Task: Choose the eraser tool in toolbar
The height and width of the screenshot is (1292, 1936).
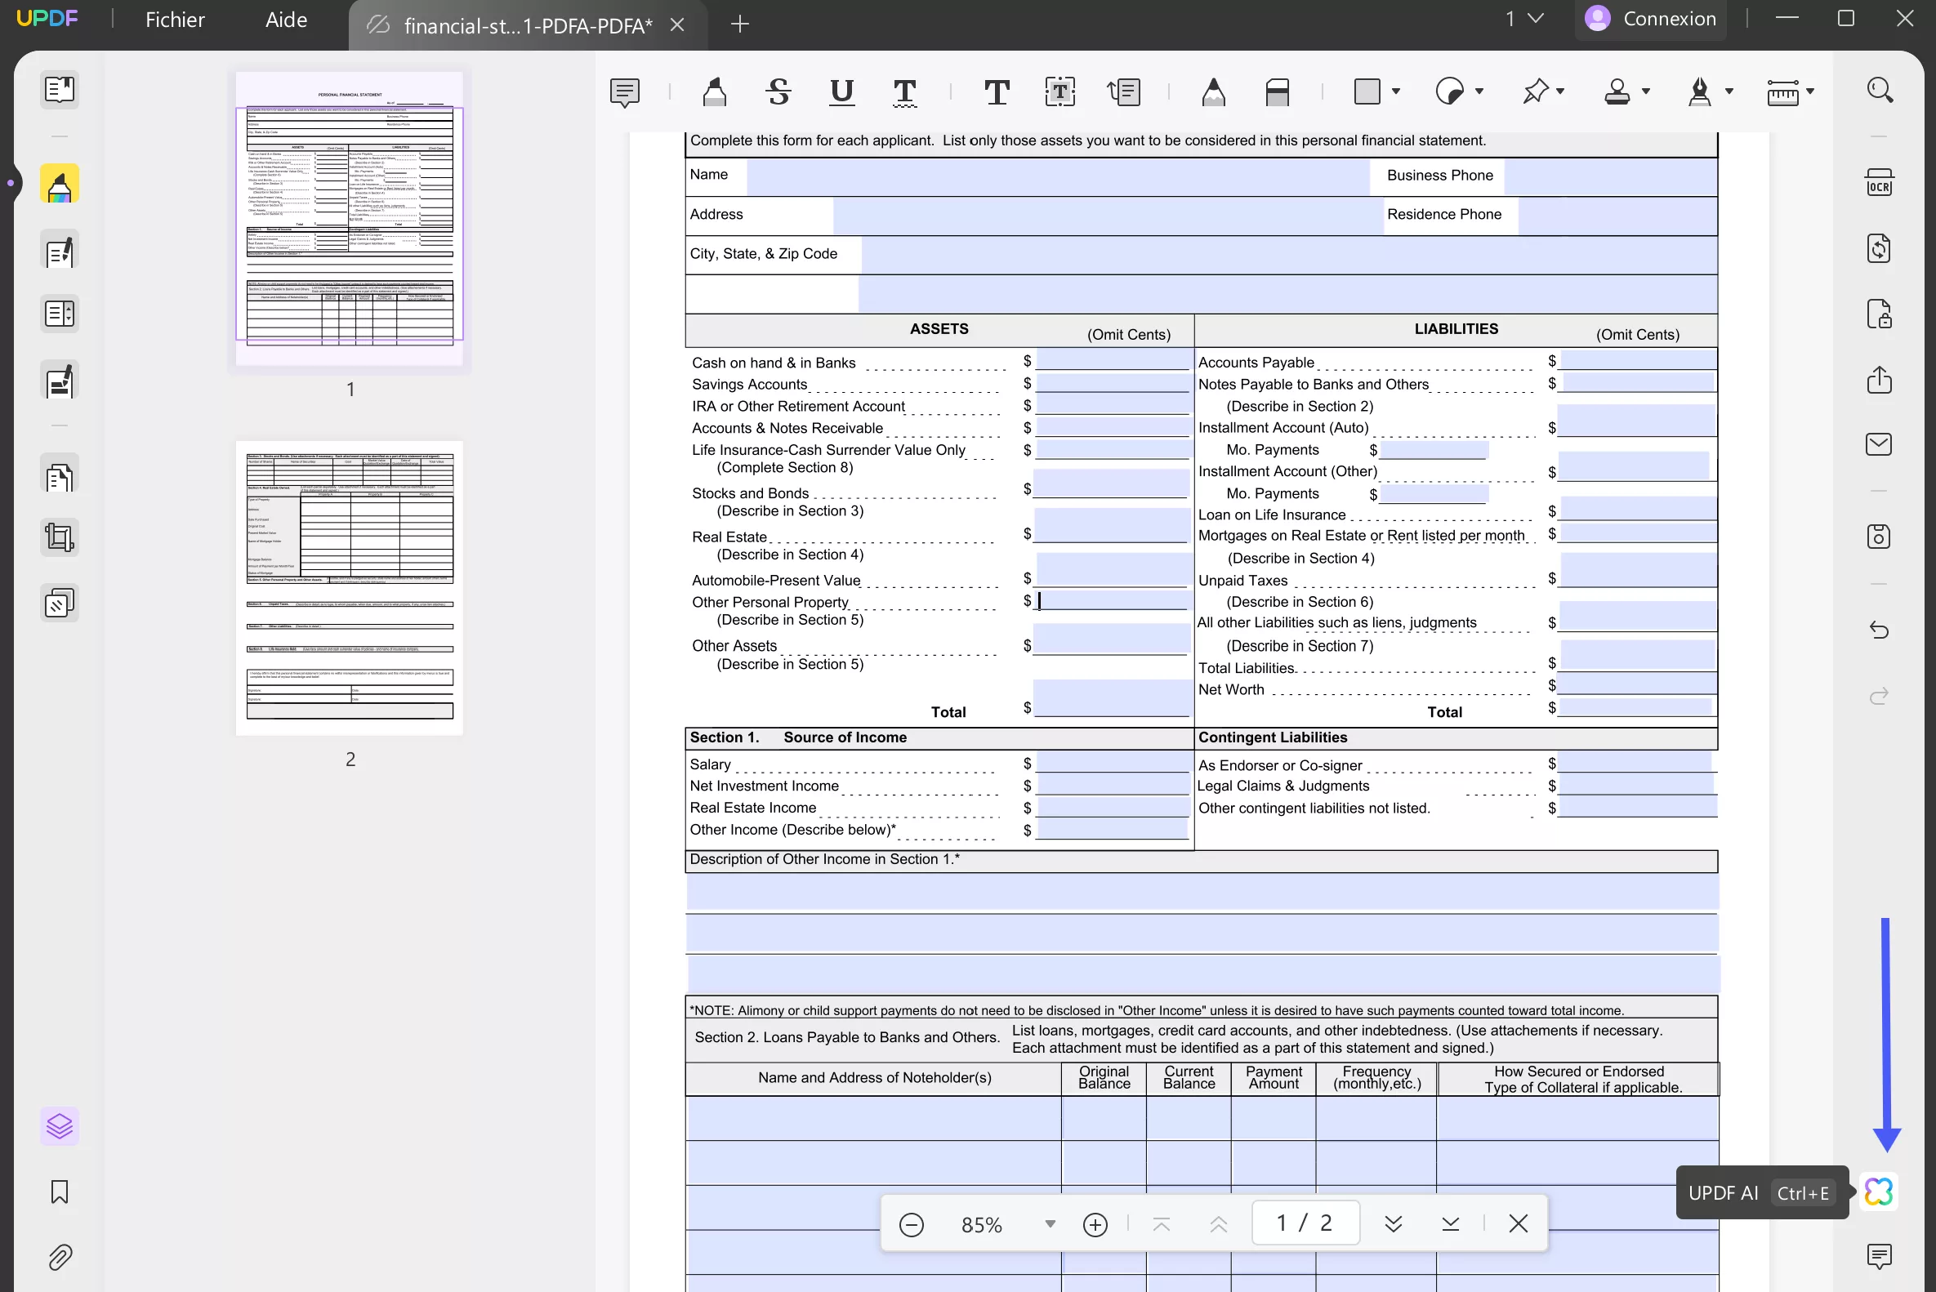Action: tap(1277, 91)
